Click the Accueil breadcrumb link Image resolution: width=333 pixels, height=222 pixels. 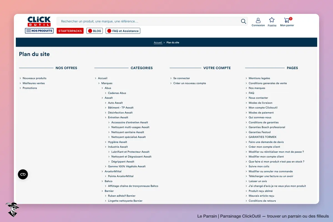coord(158,42)
